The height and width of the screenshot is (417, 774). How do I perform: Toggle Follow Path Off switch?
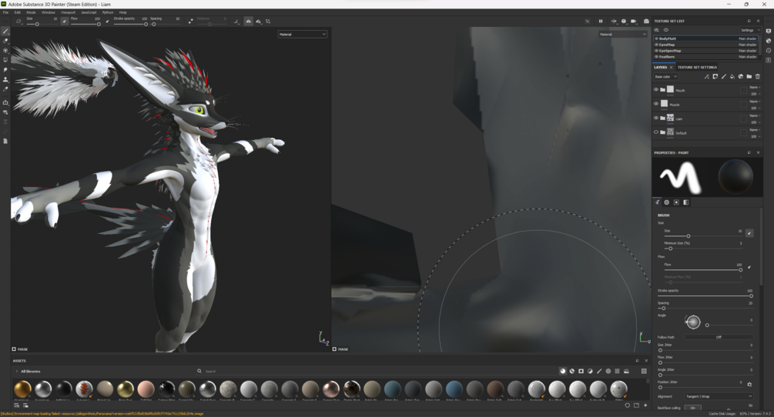pyautogui.click(x=719, y=337)
